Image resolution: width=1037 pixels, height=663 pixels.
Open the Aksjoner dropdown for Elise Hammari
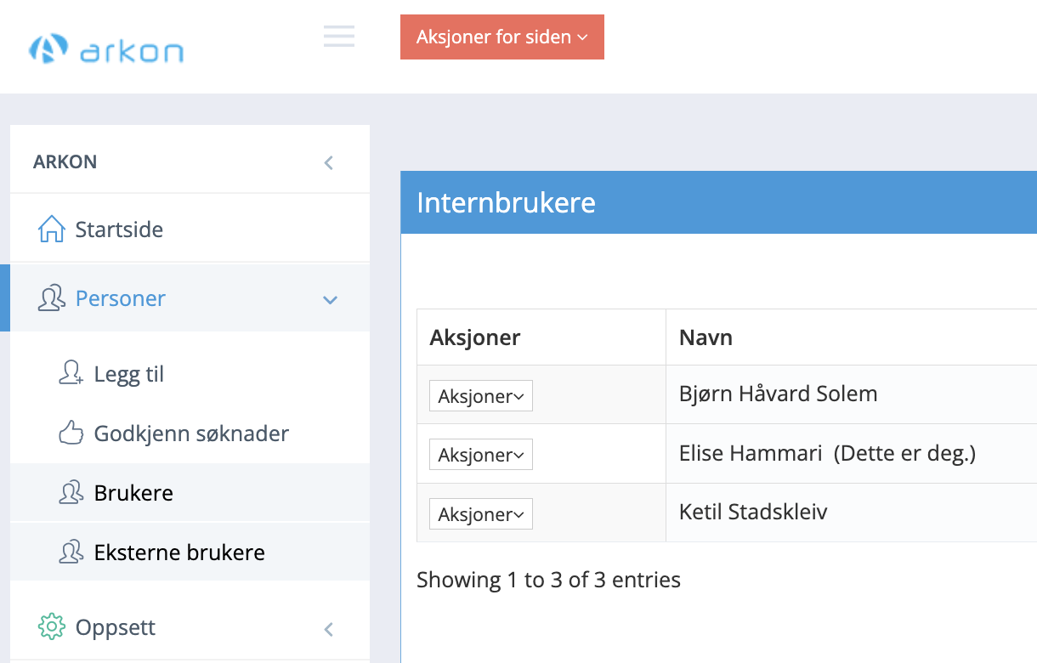click(480, 454)
